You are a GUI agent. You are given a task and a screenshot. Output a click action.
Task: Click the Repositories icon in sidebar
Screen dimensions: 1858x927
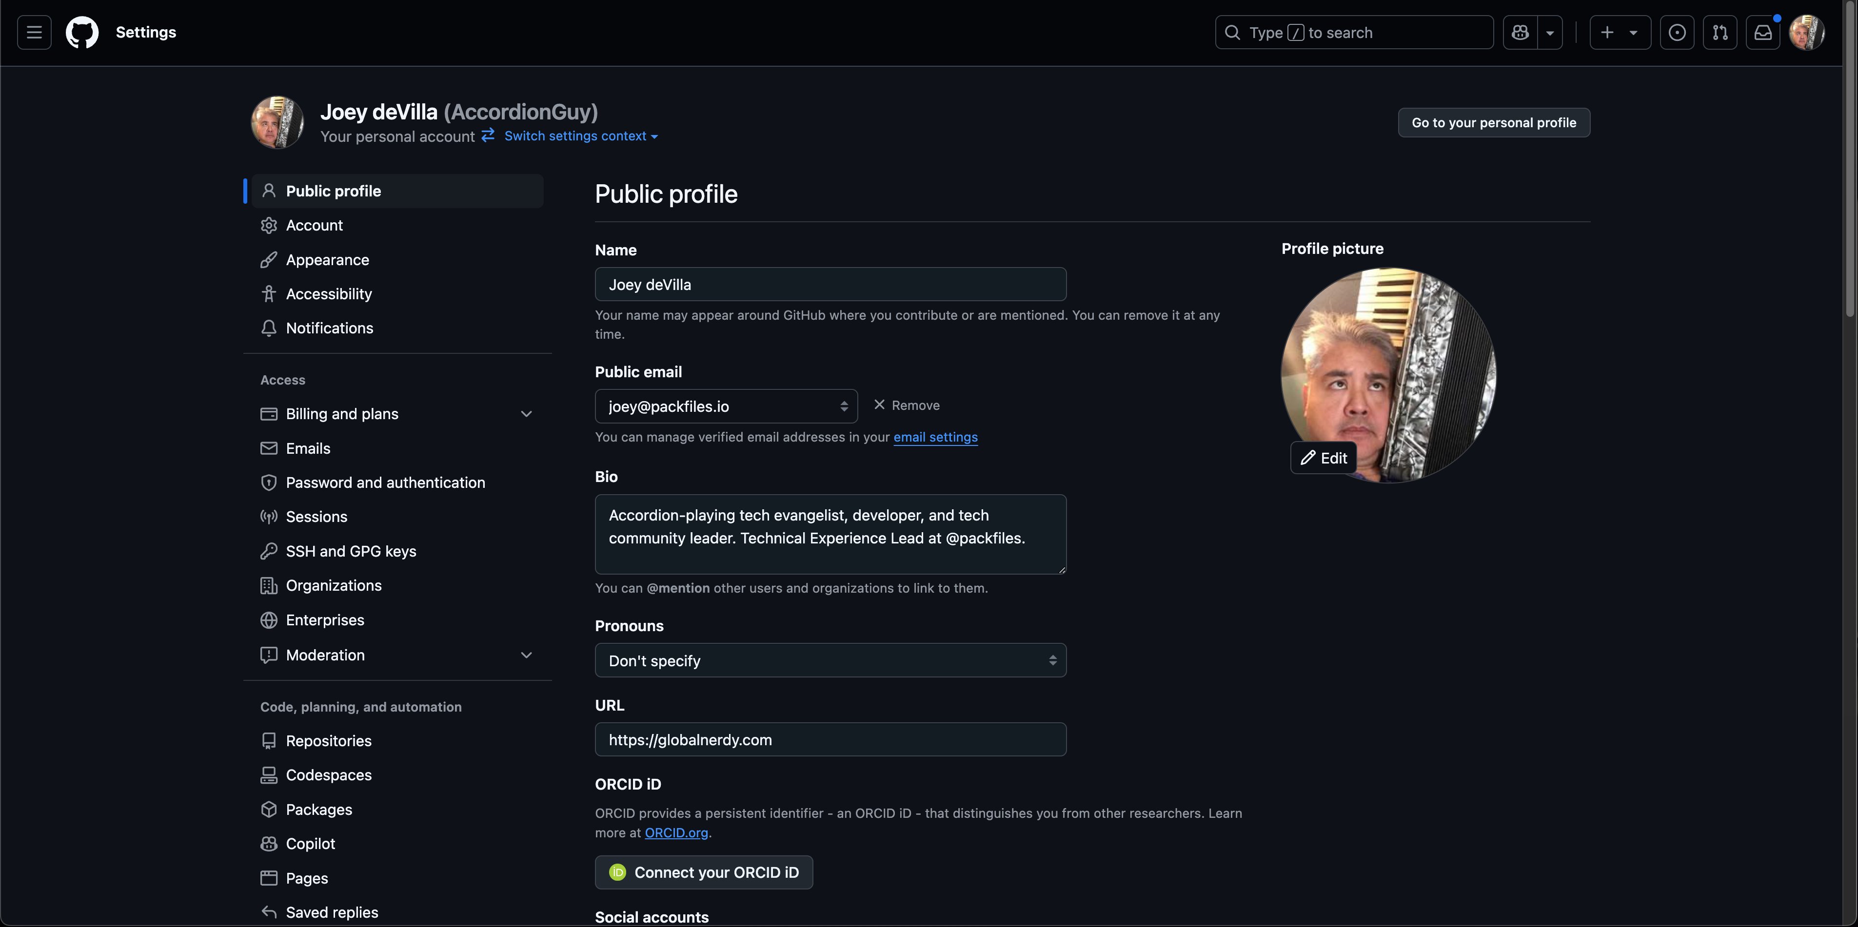(268, 740)
